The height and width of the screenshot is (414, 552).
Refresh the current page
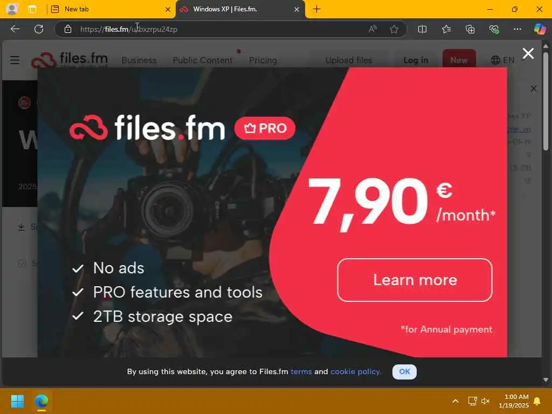coord(39,29)
